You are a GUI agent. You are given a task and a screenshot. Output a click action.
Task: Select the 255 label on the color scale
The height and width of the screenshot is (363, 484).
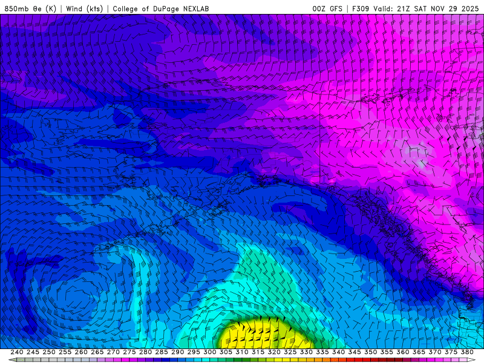(x=65, y=352)
